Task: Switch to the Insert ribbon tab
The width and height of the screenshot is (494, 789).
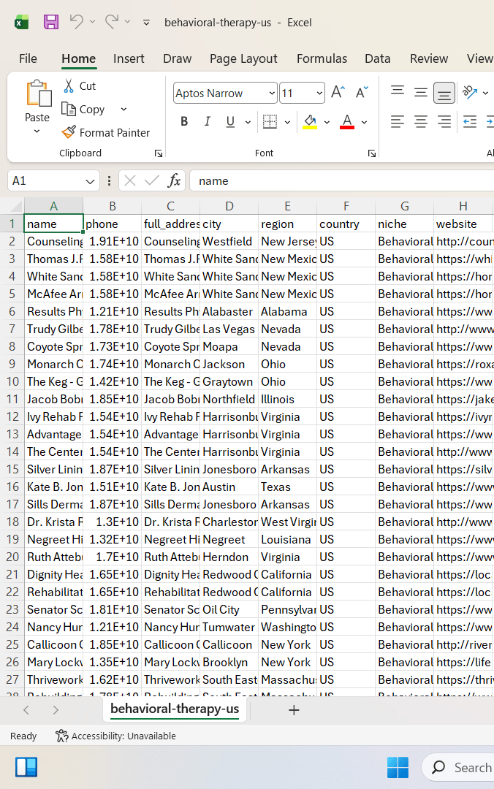Action: coord(129,59)
